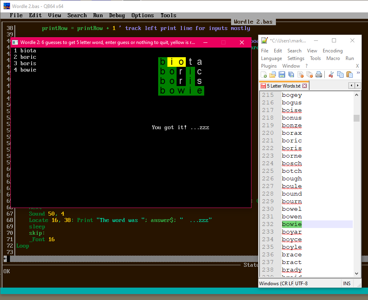The width and height of the screenshot is (368, 300).
Task: Click the Cut scissors icon in Notepad++
Action: point(331,74)
